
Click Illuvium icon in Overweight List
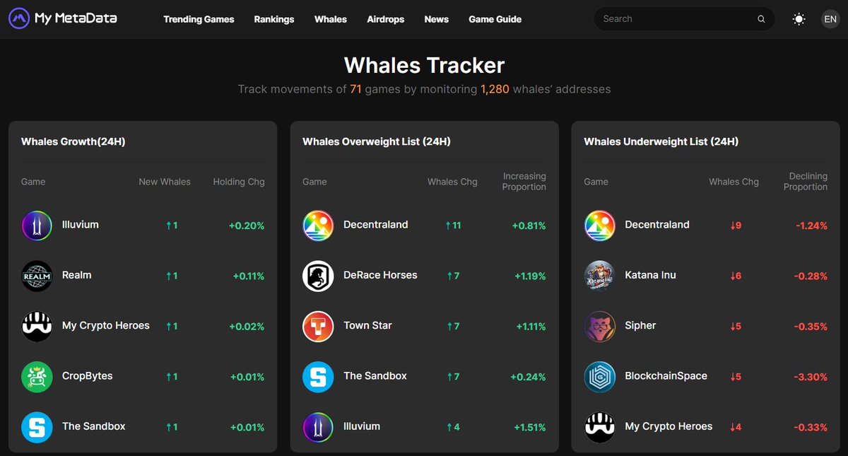coord(318,427)
